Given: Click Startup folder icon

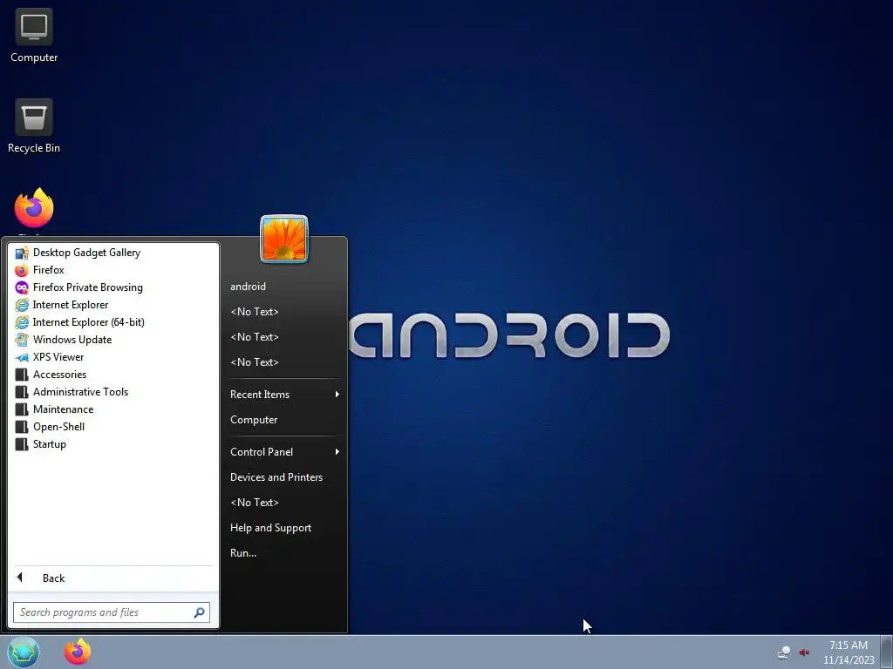Looking at the screenshot, I should (x=22, y=444).
